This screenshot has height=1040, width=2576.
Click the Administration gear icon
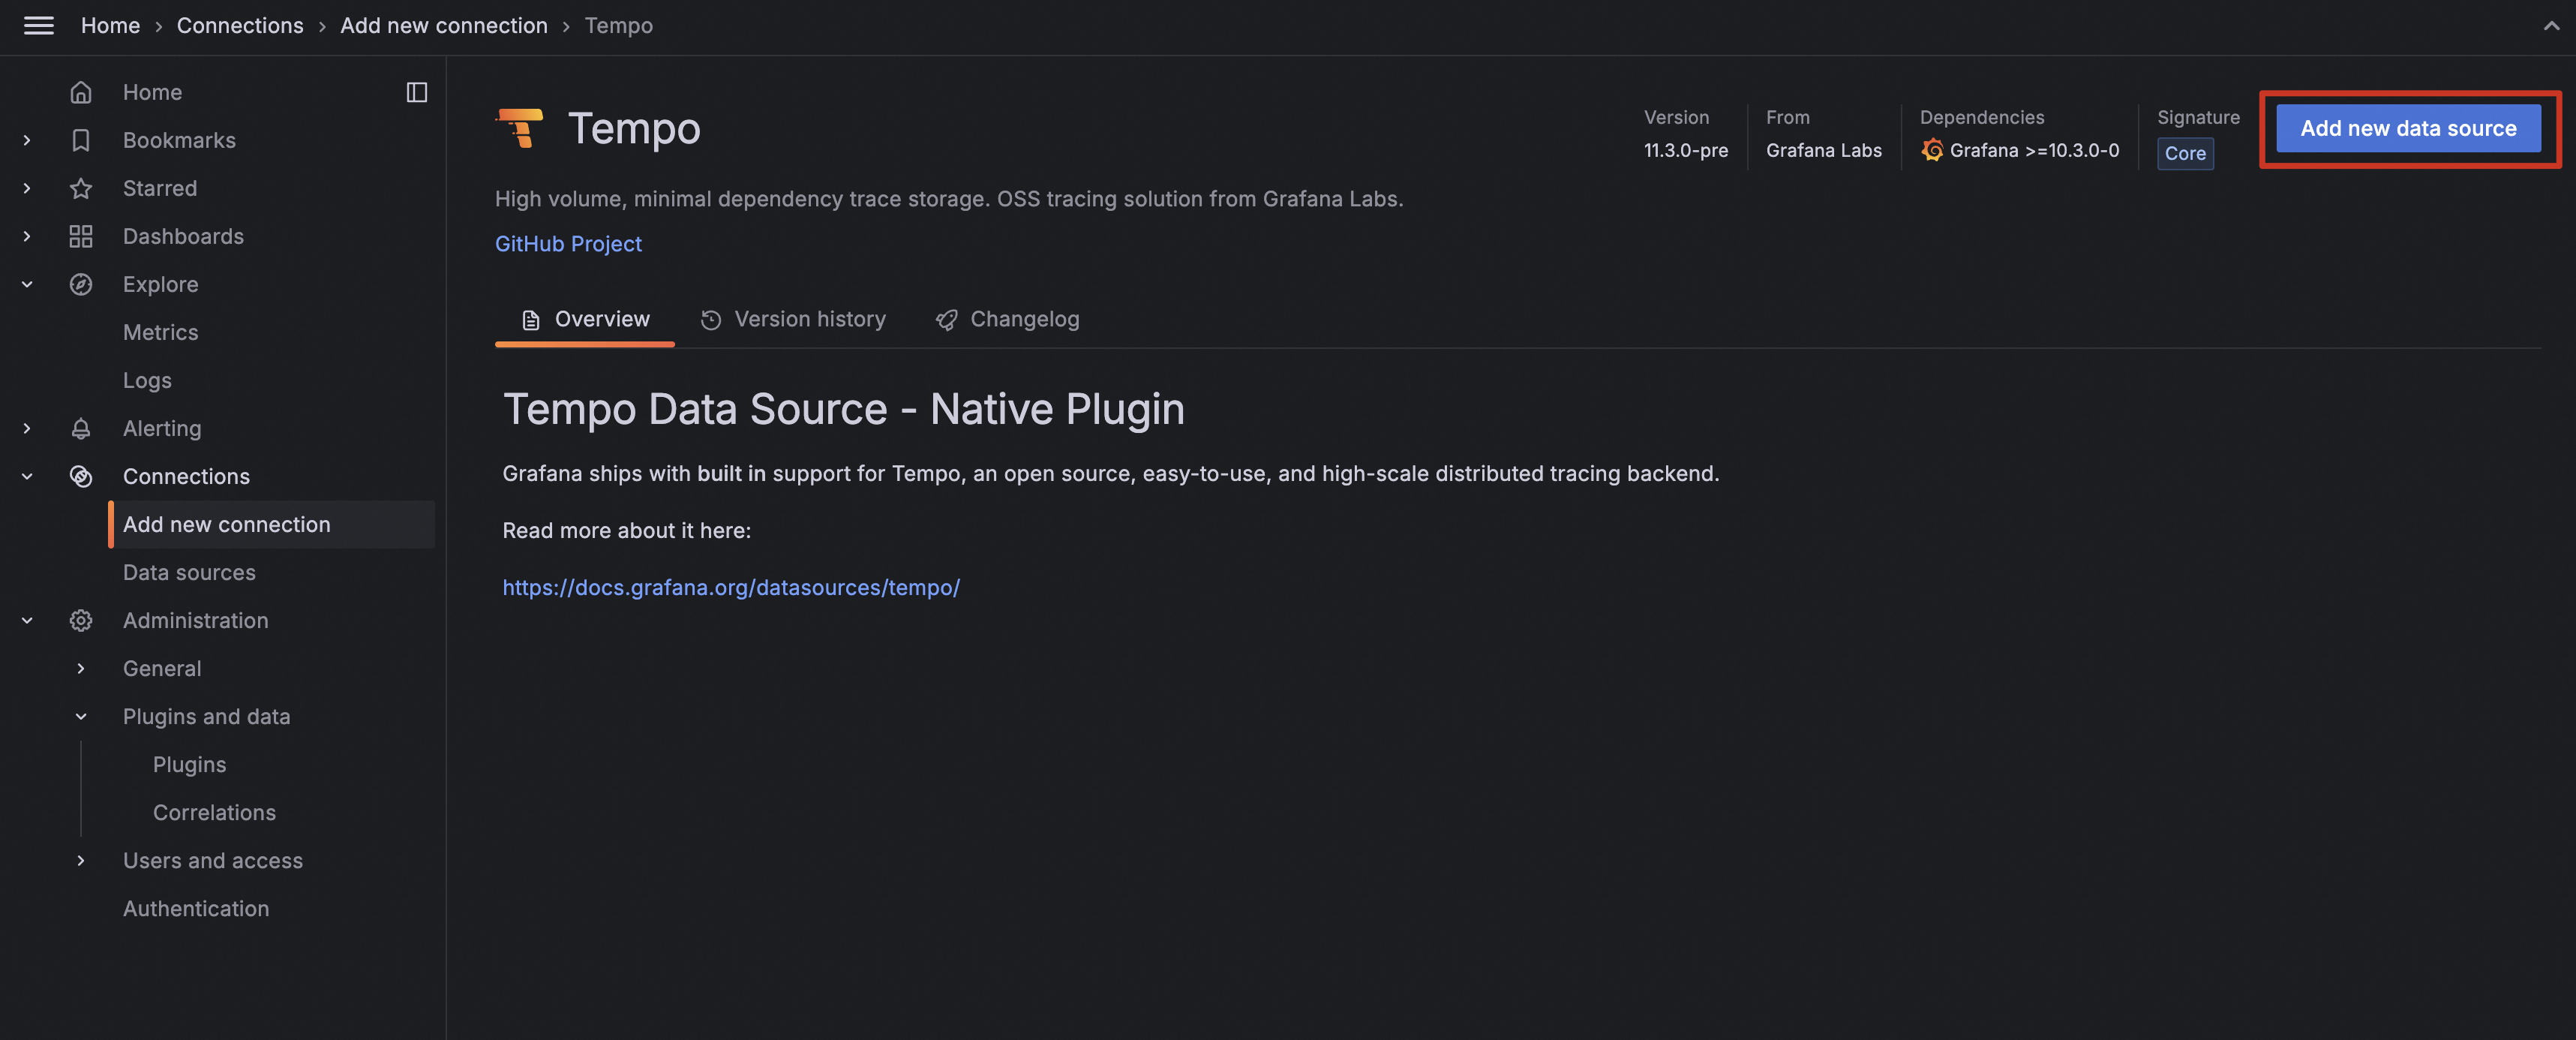[81, 620]
